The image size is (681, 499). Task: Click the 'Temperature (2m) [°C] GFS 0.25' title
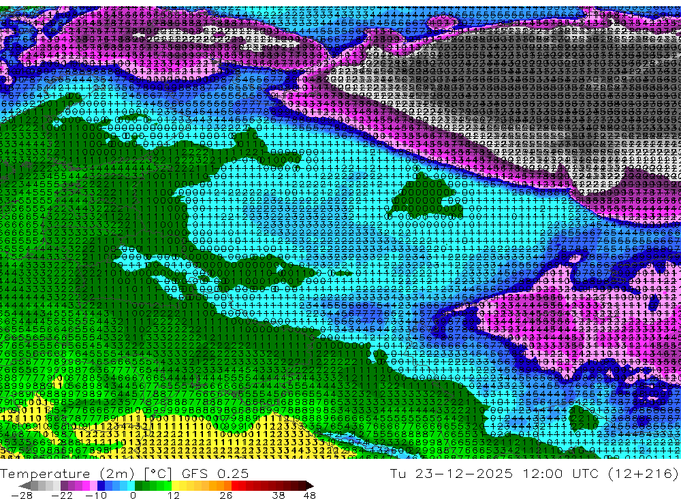[x=124, y=473]
